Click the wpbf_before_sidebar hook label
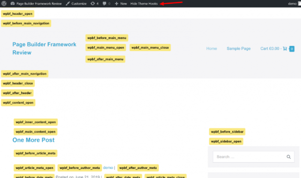 (x=227, y=132)
